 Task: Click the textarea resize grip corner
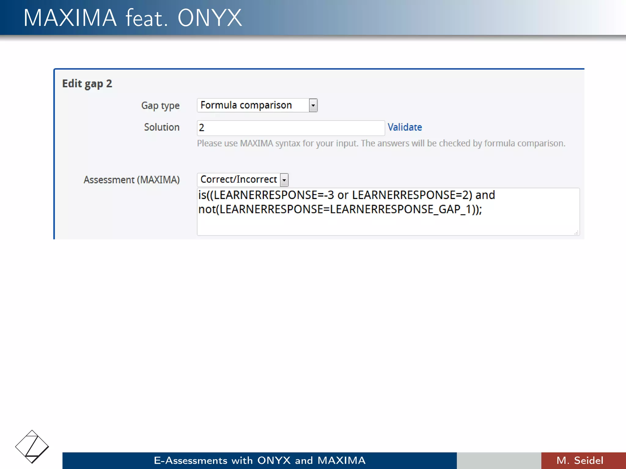click(x=576, y=233)
